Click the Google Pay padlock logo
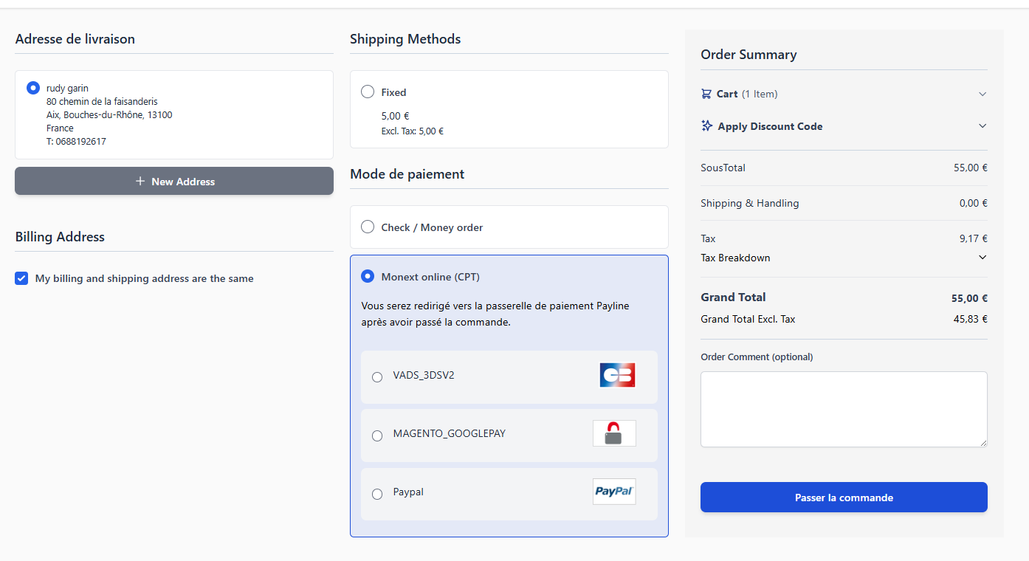 [x=613, y=433]
